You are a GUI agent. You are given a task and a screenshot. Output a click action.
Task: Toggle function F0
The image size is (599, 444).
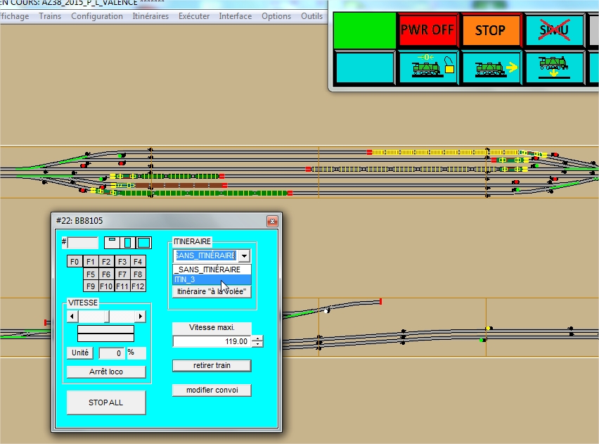(x=75, y=262)
